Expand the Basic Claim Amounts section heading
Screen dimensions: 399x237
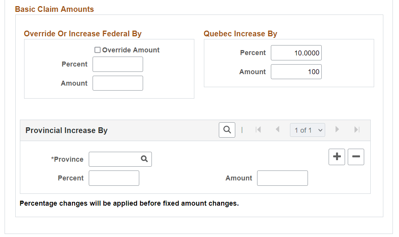(x=54, y=9)
